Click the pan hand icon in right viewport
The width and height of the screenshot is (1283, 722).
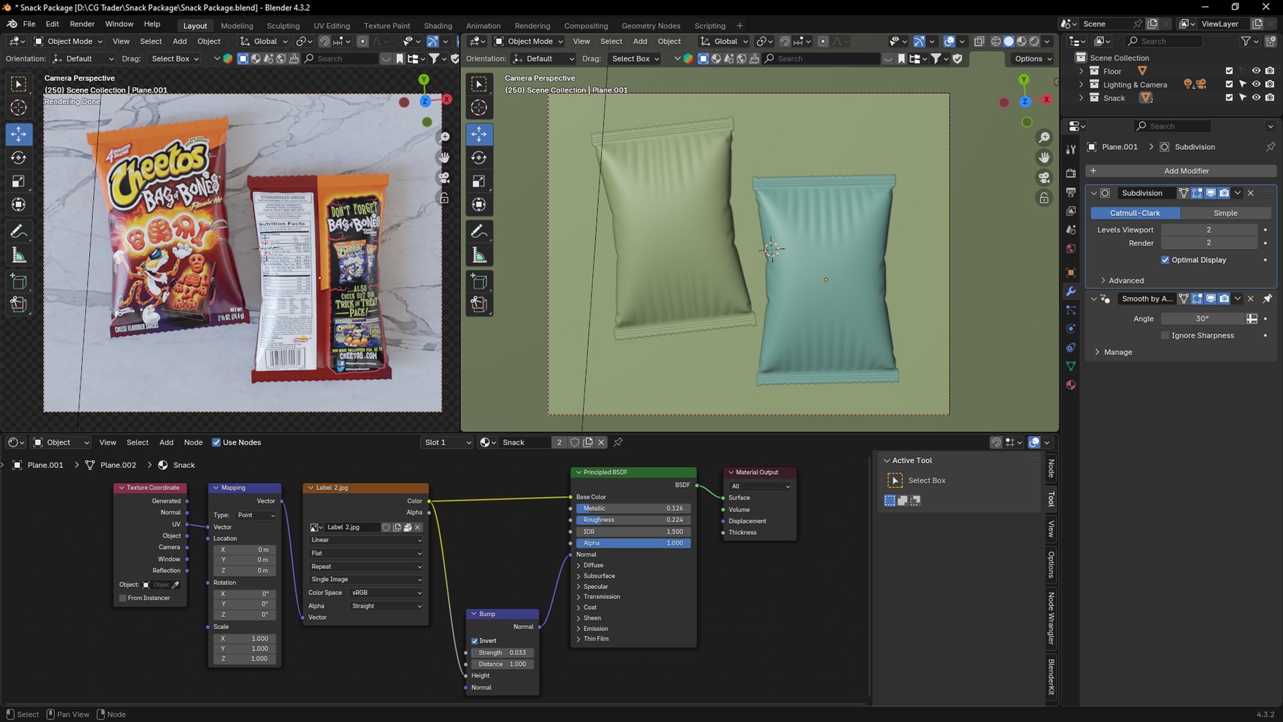pyautogui.click(x=1044, y=158)
